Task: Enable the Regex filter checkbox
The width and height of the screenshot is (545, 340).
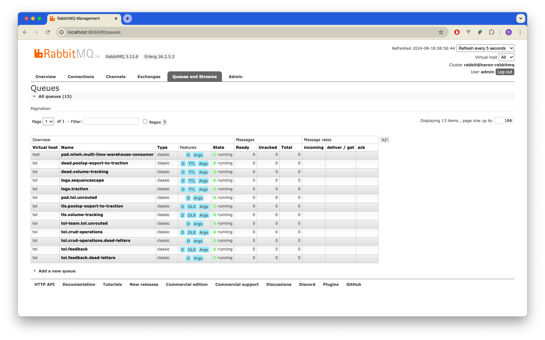Action: (145, 122)
